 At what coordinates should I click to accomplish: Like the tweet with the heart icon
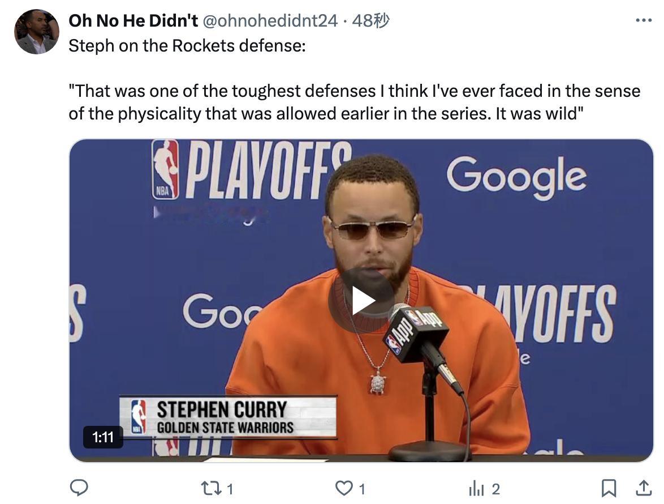[343, 488]
